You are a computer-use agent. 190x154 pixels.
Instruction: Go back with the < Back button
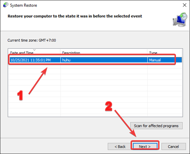tap(120, 146)
